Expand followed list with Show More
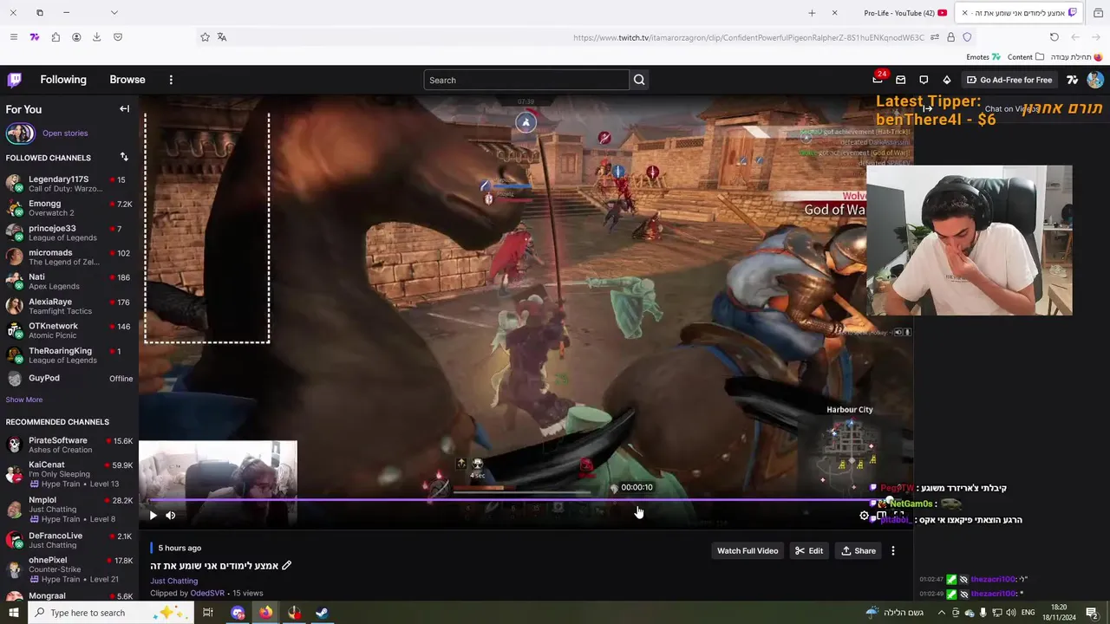Screen dimensions: 1110x624 click(x=24, y=400)
